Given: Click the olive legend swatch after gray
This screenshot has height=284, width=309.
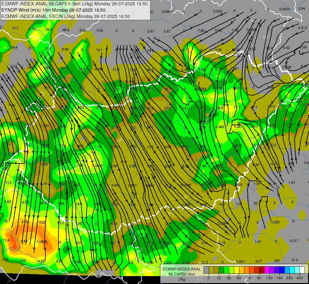Looking at the screenshot, I should pos(211,270).
